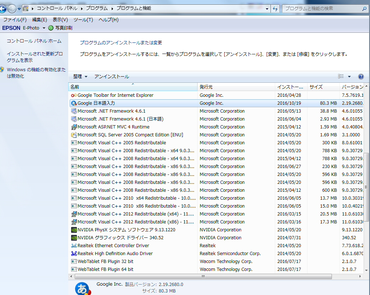Viewport: 370px width, 295px height.
Task: Select the Realtek High Definition Audio Driver icon
Action: pyautogui.click(x=74, y=254)
